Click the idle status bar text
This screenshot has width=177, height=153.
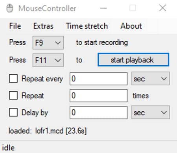pos(8,148)
